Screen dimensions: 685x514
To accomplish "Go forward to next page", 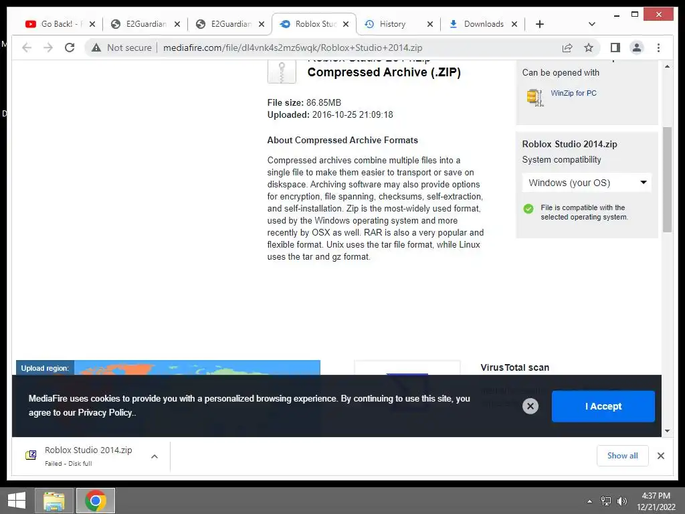I will (x=48, y=48).
